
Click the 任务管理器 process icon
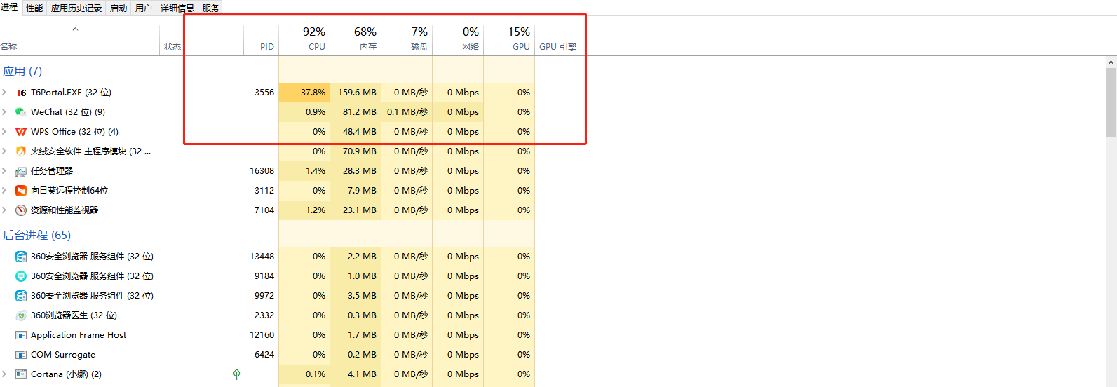click(x=21, y=171)
